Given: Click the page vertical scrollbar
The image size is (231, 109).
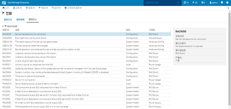Looking at the screenshot, I should tap(230, 59).
